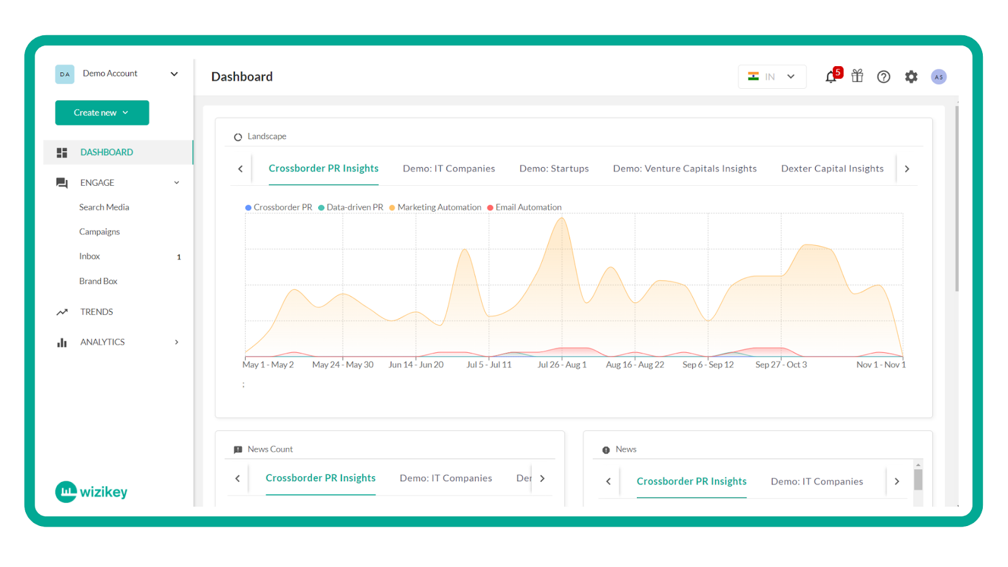Open the Demo Account dropdown

pos(117,74)
